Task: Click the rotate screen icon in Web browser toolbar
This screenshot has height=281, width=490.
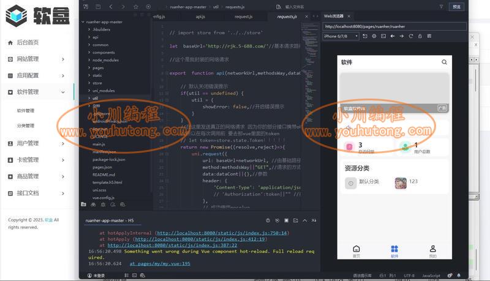Action: 365,36
